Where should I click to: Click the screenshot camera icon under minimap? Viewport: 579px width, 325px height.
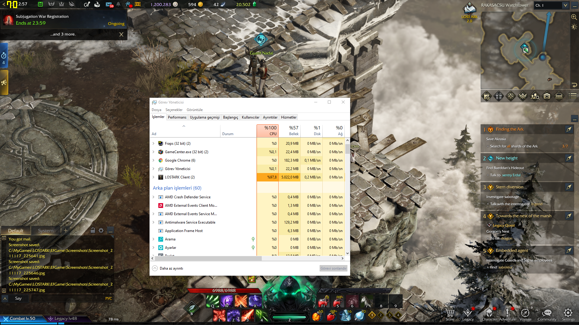point(547,96)
